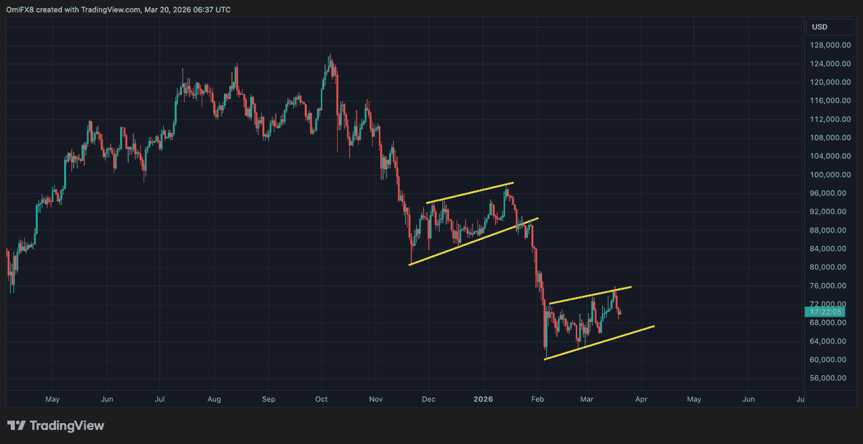Click the 2026 label on time axis

[483, 399]
